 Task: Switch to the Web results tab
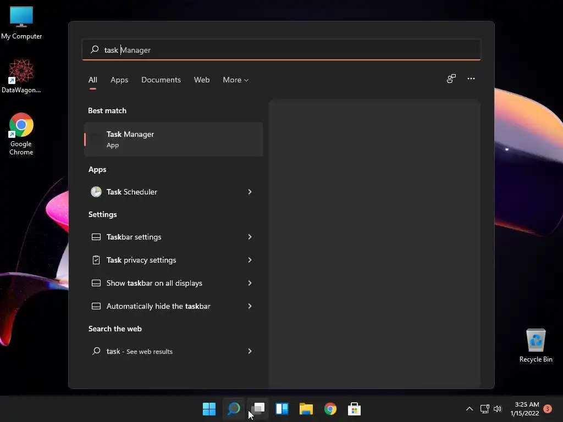click(x=202, y=80)
